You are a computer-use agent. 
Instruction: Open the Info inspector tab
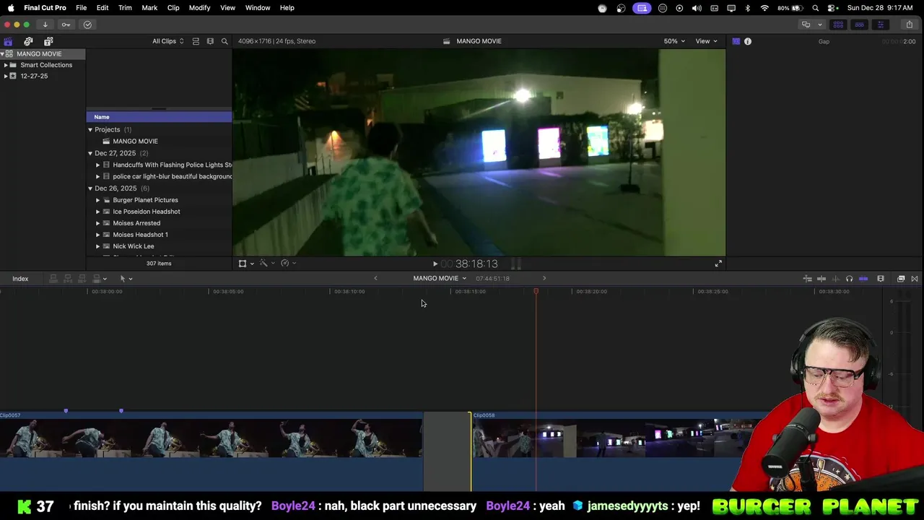748,41
